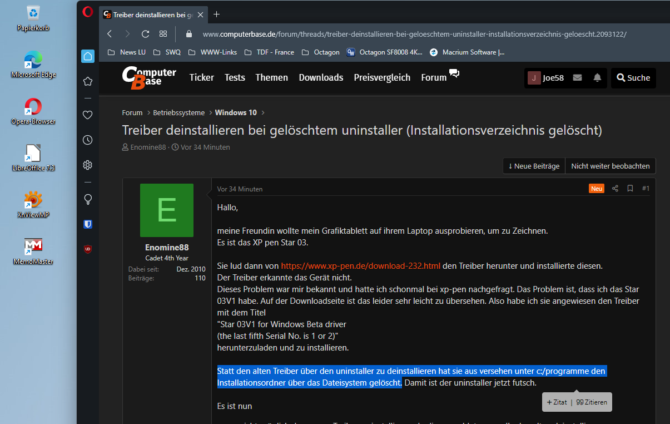Click the padlock site security icon
Image resolution: width=670 pixels, height=424 pixels.
pos(189,34)
